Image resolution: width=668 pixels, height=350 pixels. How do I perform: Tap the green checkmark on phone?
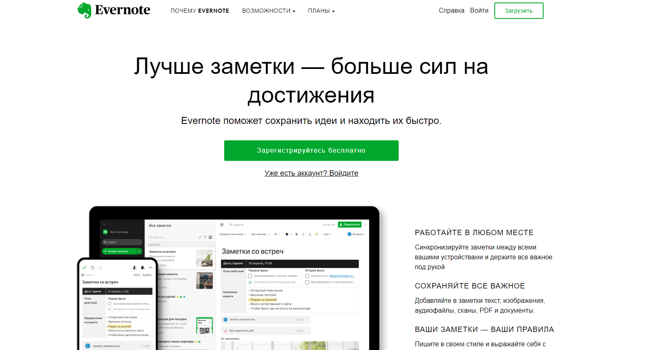85,268
